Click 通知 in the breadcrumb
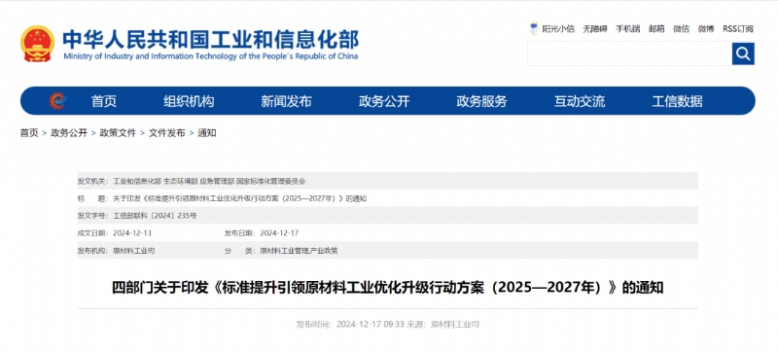 [207, 133]
